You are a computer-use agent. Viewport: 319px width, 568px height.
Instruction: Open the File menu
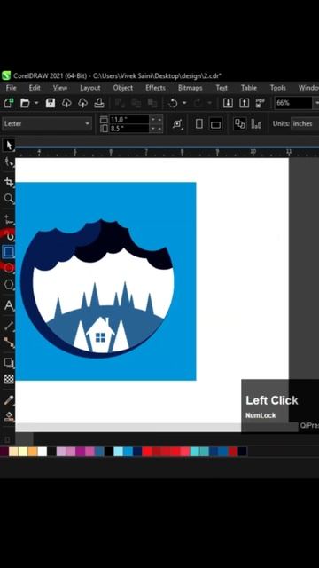coord(12,88)
